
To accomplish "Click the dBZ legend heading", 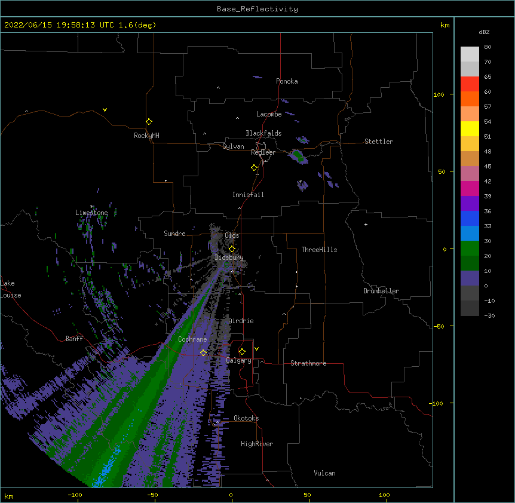I will point(484,32).
